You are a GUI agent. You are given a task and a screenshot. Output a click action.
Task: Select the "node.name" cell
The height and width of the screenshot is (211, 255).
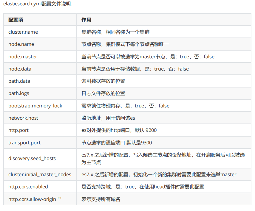click(x=40, y=44)
